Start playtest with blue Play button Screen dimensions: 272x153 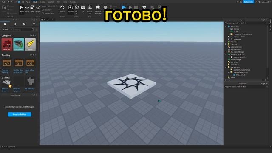point(124,7)
